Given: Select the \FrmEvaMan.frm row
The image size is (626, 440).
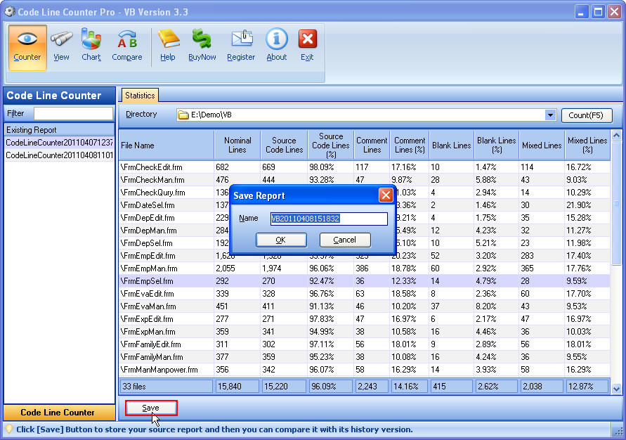Looking at the screenshot, I should 365,306.
